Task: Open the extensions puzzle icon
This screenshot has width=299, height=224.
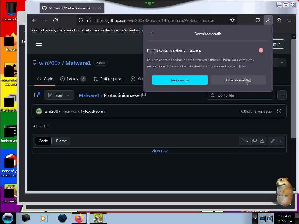Action: tap(279, 20)
